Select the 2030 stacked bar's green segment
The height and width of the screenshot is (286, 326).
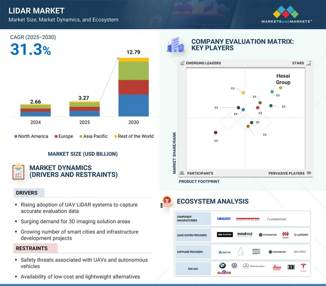[134, 71]
